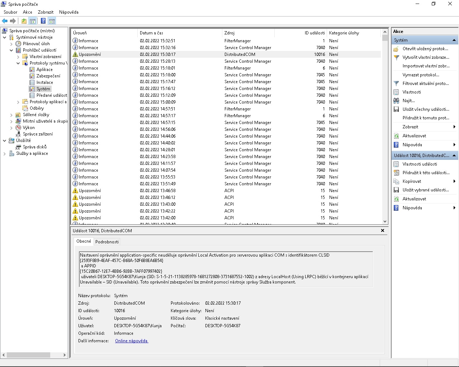Screen dimensions: 459x367
Task: Click the Správce zařízení icon in tree
Action: click(18, 134)
